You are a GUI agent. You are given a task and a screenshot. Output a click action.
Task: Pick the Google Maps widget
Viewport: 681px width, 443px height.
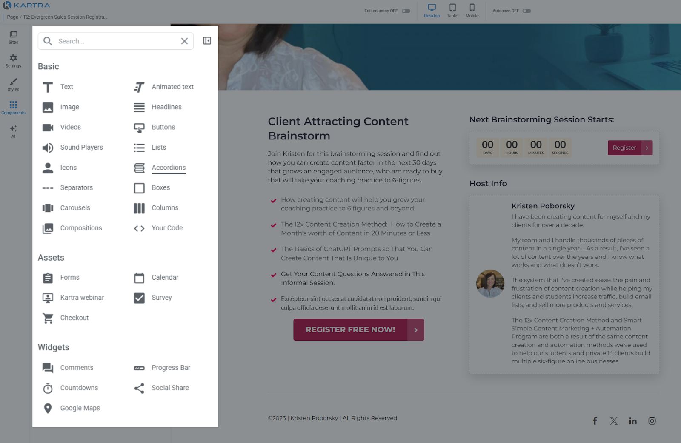(x=71, y=408)
